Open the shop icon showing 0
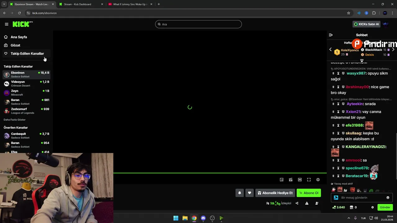The width and height of the screenshot is (397, 223). tap(353, 207)
